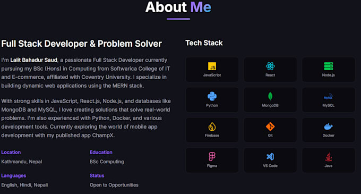
Task: Click the Tech Stack heading
Action: (x=204, y=43)
